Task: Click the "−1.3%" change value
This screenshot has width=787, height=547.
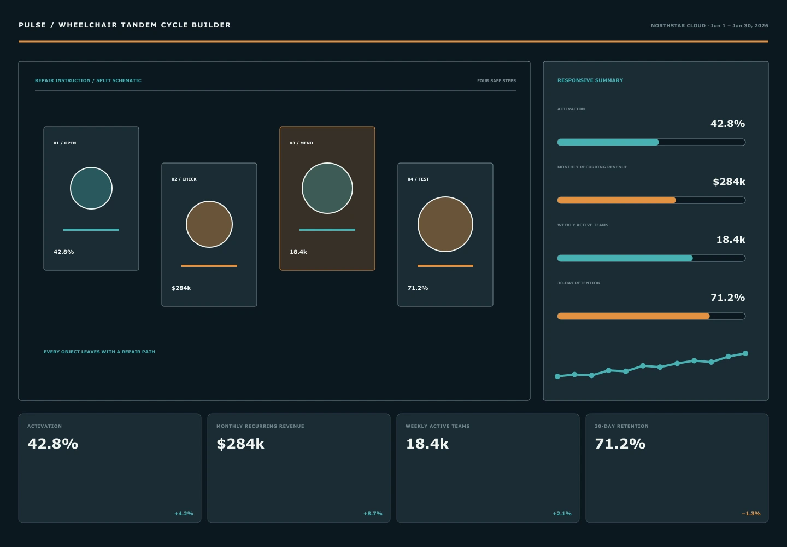Action: pos(751,514)
